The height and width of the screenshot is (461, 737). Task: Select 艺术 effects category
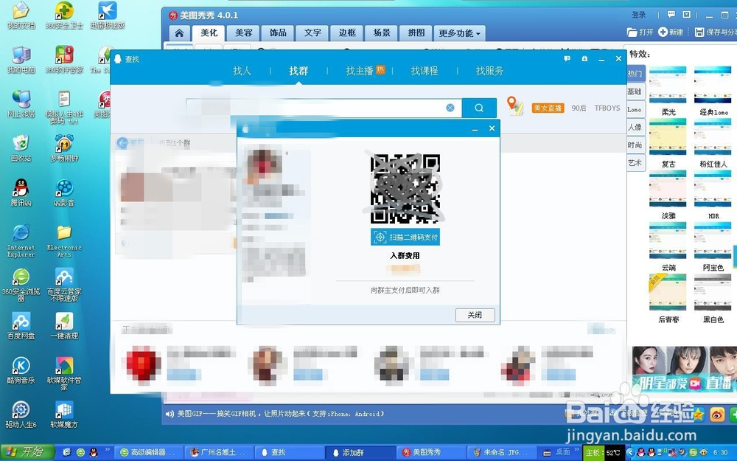tap(635, 163)
